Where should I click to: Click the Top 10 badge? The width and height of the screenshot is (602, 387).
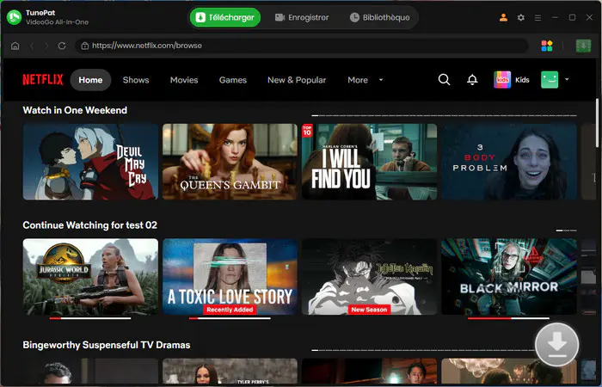[x=307, y=131]
